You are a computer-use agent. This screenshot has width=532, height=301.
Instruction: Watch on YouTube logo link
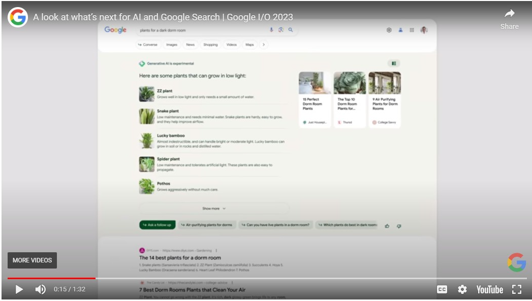490,289
